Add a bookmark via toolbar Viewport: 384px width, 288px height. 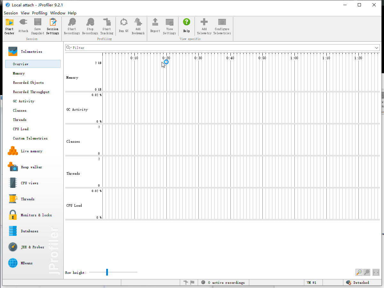click(x=138, y=26)
